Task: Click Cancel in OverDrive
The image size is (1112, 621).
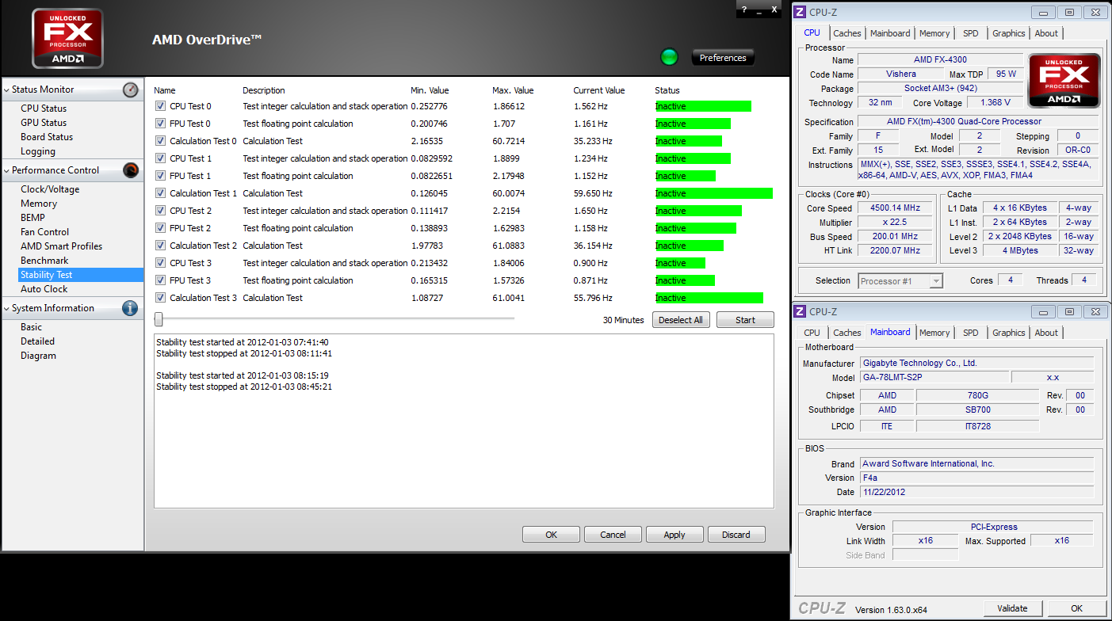Action: tap(613, 535)
